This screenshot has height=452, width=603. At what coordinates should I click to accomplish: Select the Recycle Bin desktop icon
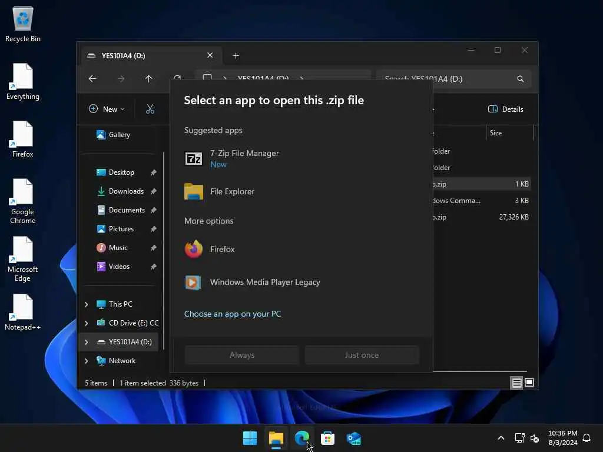(x=23, y=25)
